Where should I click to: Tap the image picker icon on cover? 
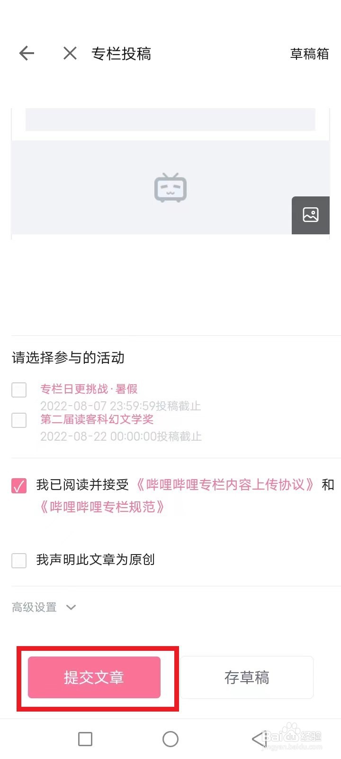coord(310,215)
